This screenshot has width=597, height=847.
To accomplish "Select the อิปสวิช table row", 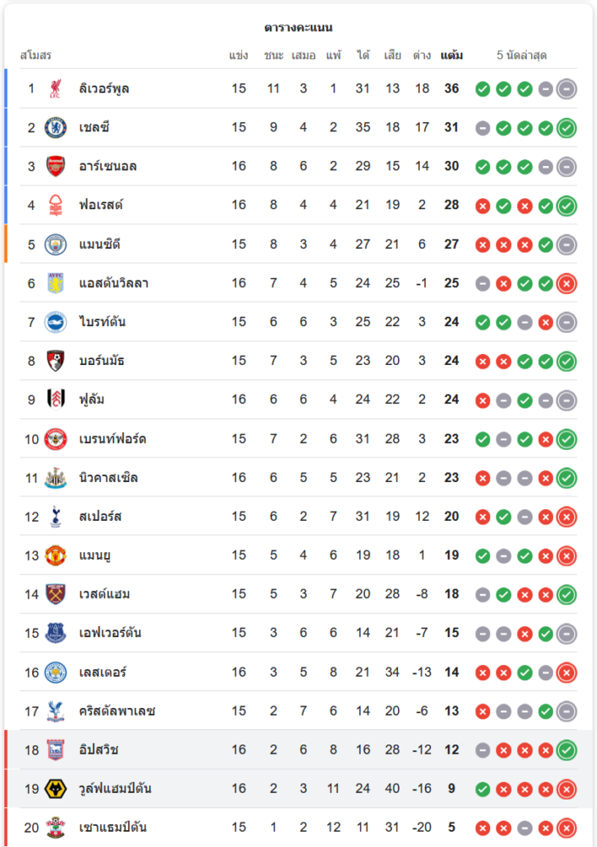I will 296,750.
